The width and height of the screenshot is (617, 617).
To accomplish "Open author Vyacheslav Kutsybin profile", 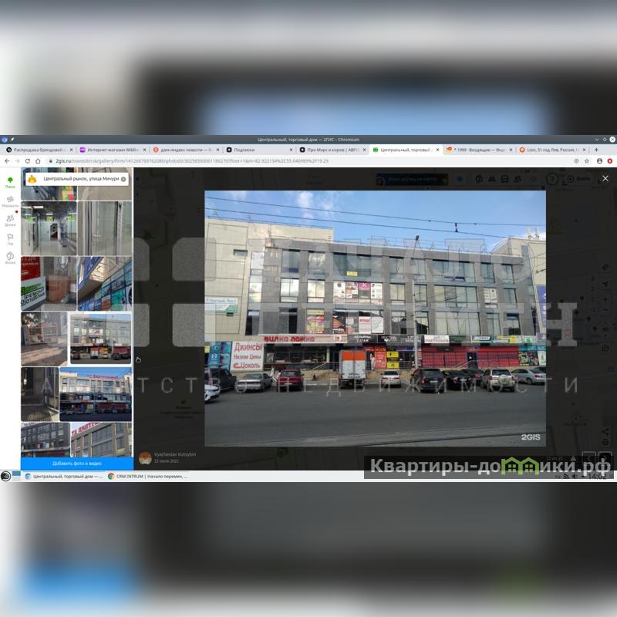I will 174,454.
